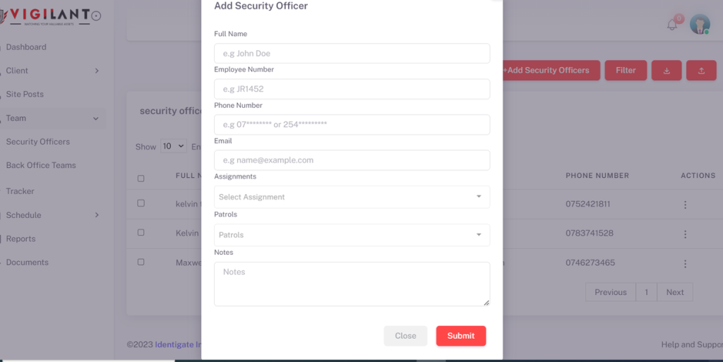Go to Reports in sidebar
Viewport: 723px width, 362px height.
click(x=20, y=239)
